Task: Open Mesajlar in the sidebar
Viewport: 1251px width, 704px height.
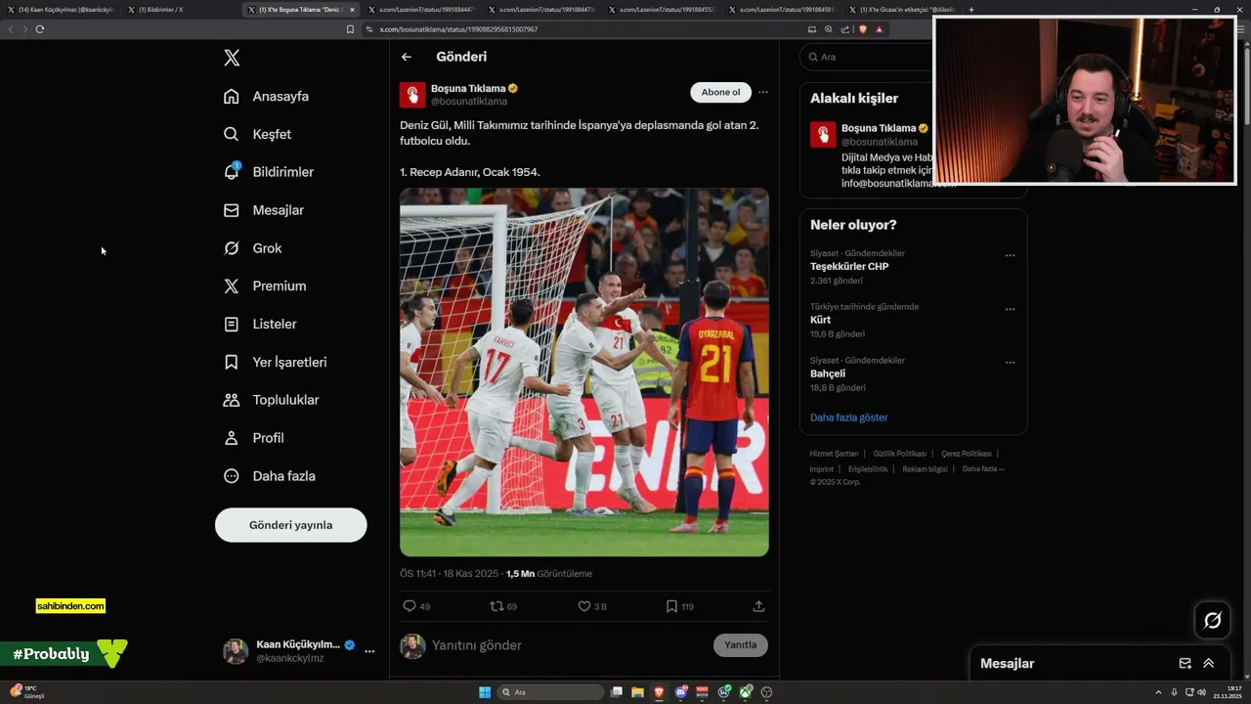Action: pos(264,210)
